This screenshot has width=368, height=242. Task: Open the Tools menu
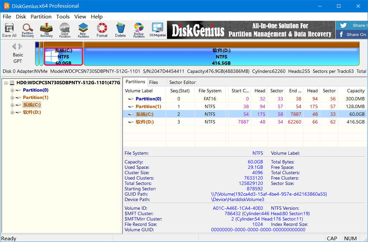(63, 16)
